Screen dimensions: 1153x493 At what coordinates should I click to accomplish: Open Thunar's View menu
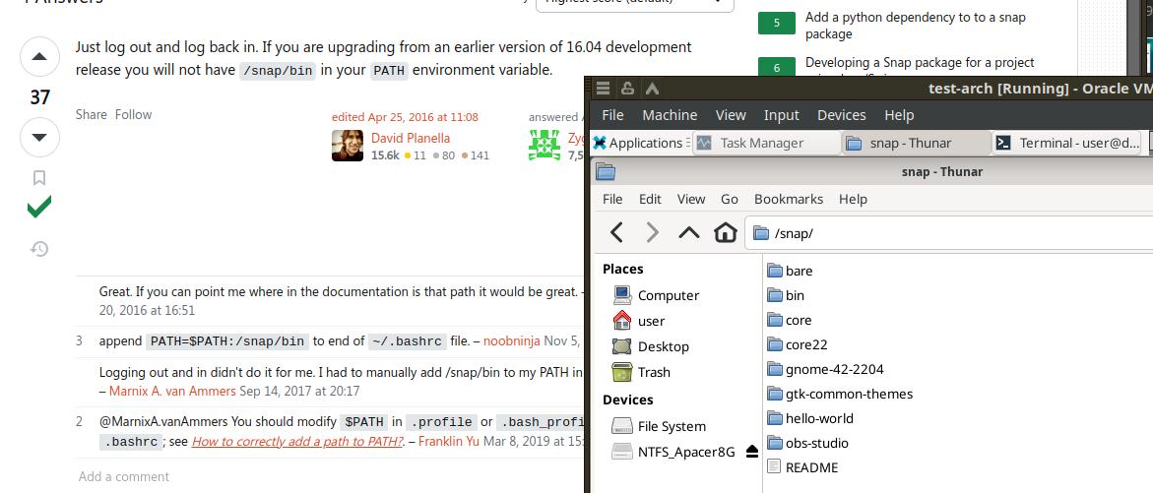click(x=691, y=199)
